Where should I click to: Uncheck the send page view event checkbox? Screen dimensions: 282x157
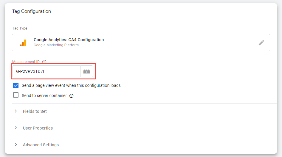coord(16,85)
